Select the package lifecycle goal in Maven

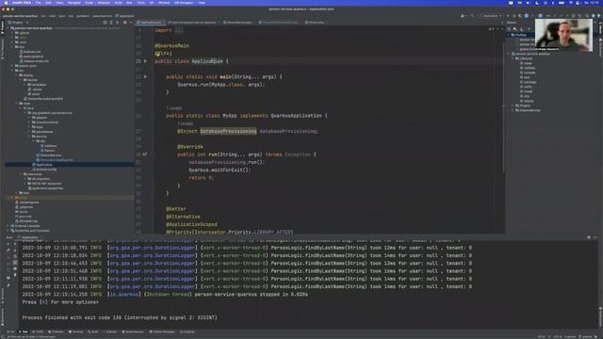point(530,82)
